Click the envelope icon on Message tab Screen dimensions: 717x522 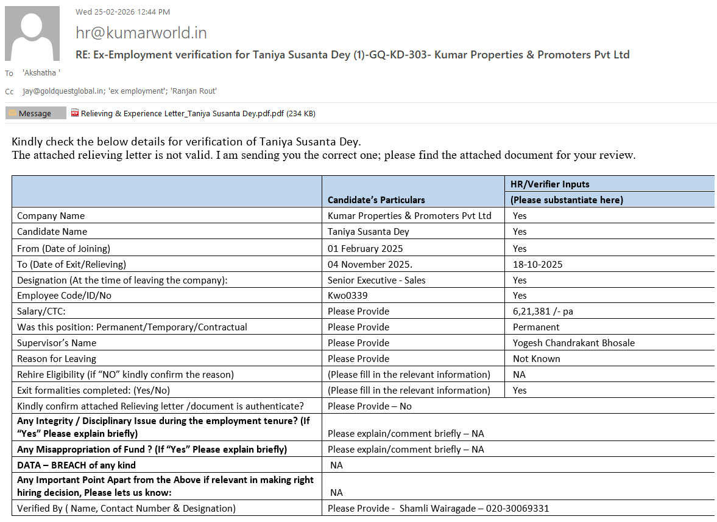12,113
